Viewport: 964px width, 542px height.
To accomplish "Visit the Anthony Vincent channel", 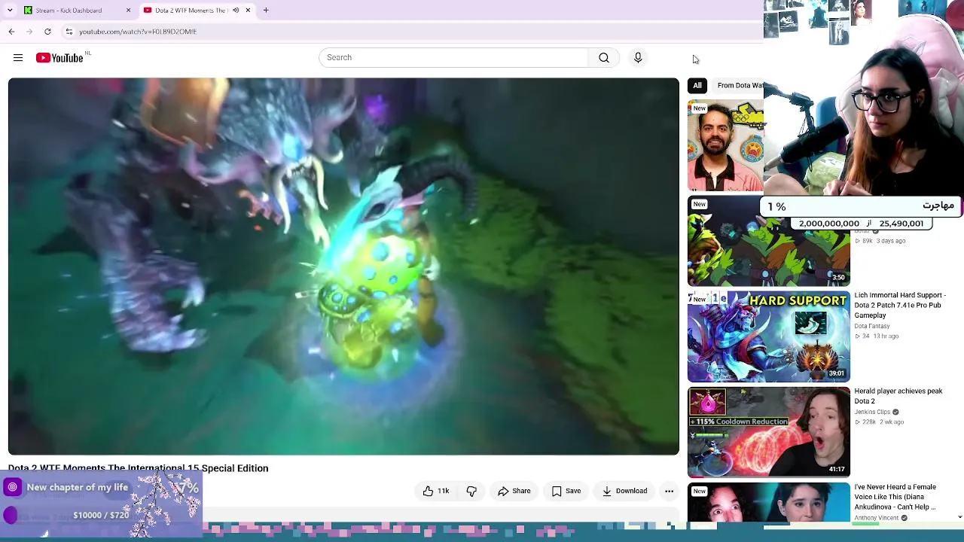I will point(877,518).
